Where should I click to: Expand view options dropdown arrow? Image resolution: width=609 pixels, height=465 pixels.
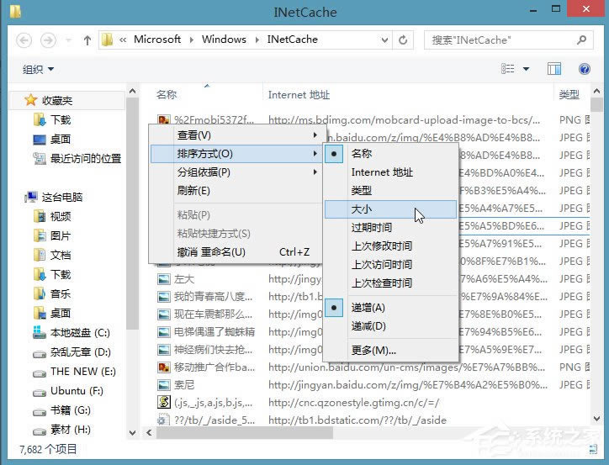coord(526,69)
